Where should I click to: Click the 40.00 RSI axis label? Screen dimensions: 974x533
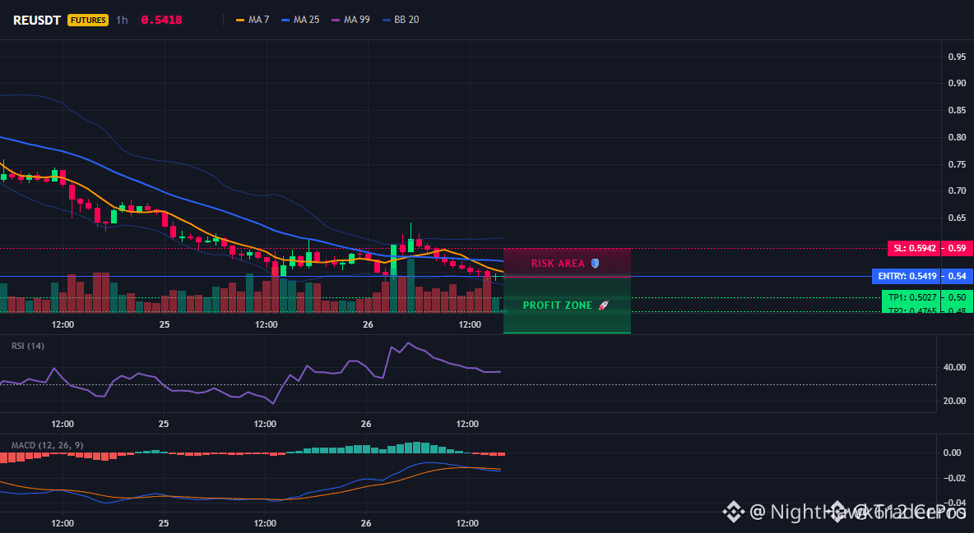pyautogui.click(x=955, y=367)
